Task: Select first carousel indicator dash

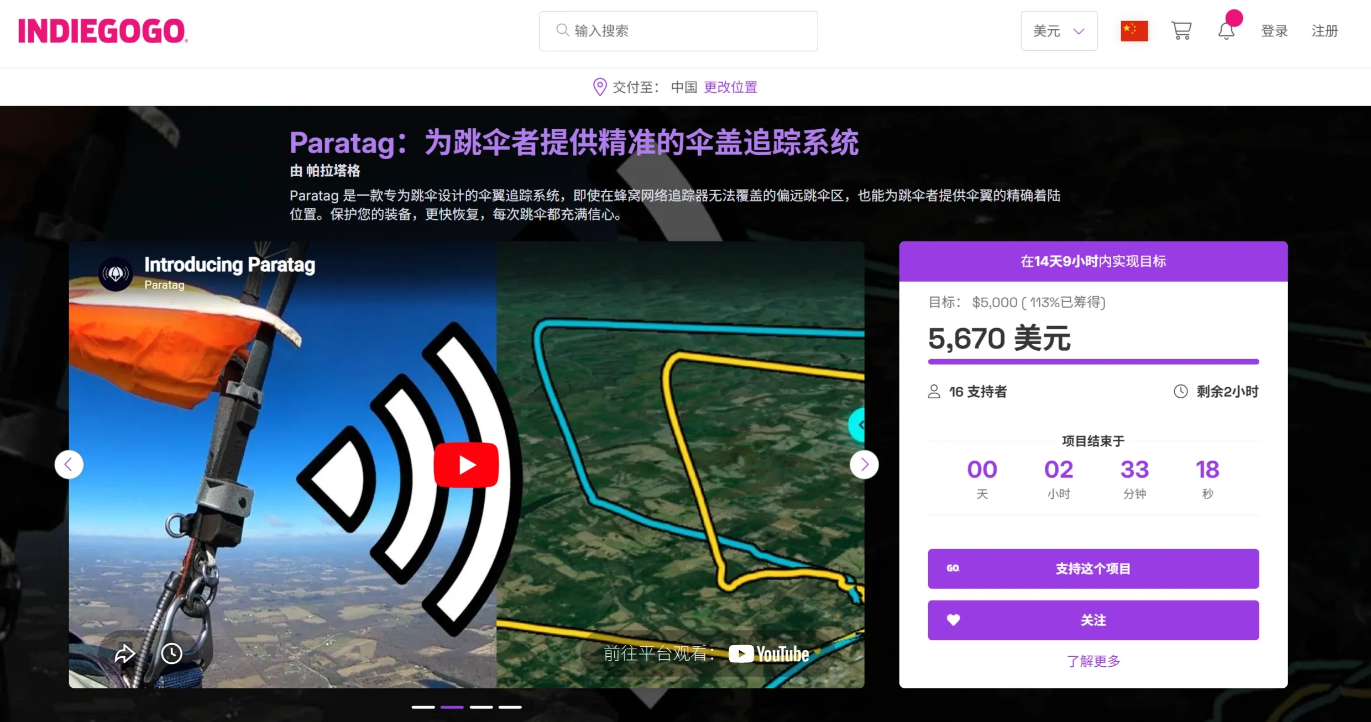Action: pos(423,707)
